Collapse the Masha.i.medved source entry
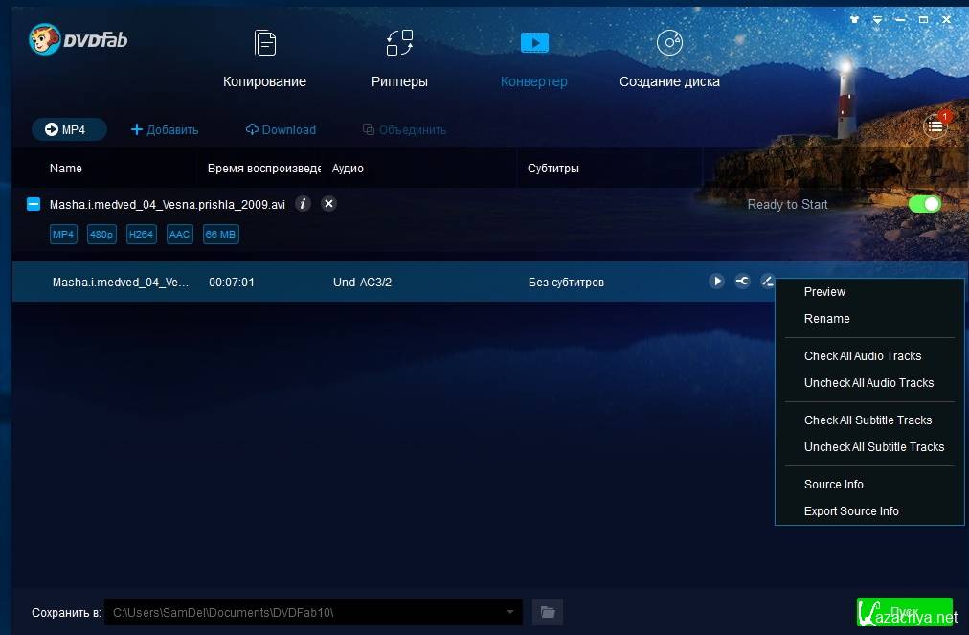The image size is (969, 635). point(34,204)
